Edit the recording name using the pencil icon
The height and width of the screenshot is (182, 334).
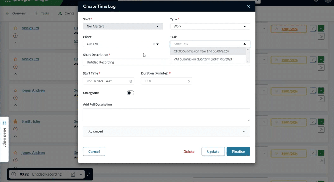click(x=73, y=174)
